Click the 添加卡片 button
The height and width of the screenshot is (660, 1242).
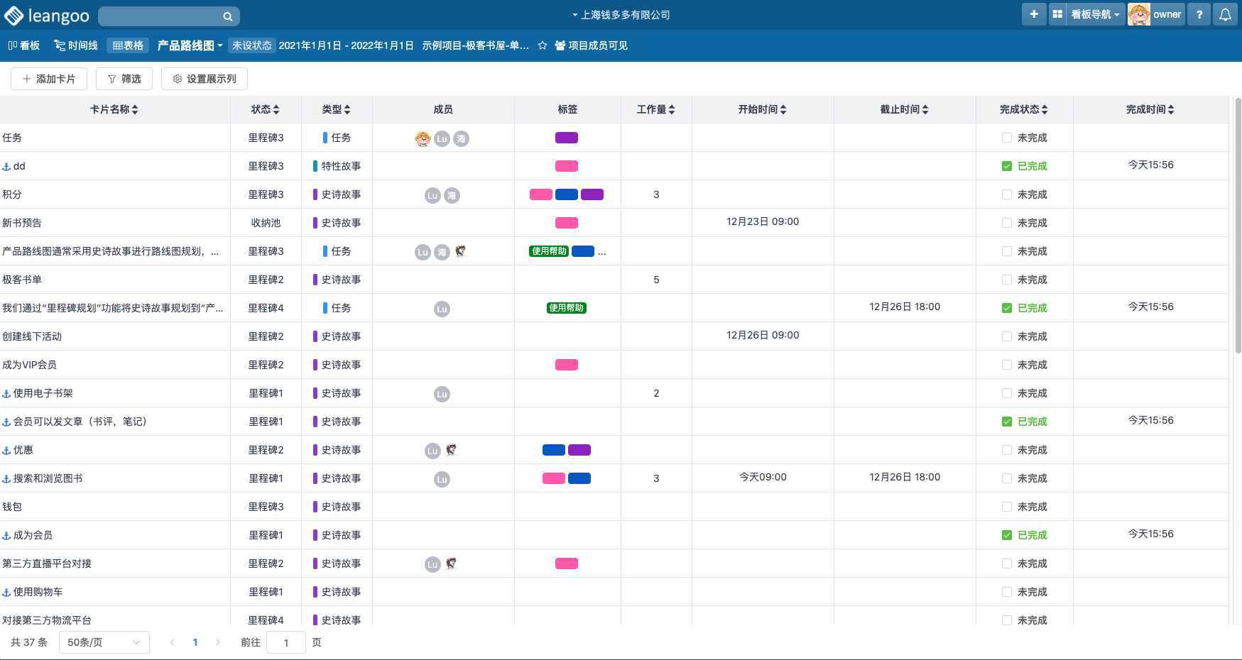pos(49,79)
